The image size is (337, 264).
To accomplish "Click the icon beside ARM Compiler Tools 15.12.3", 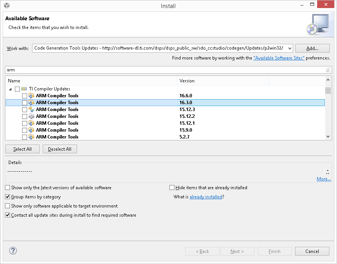I will pos(31,109).
